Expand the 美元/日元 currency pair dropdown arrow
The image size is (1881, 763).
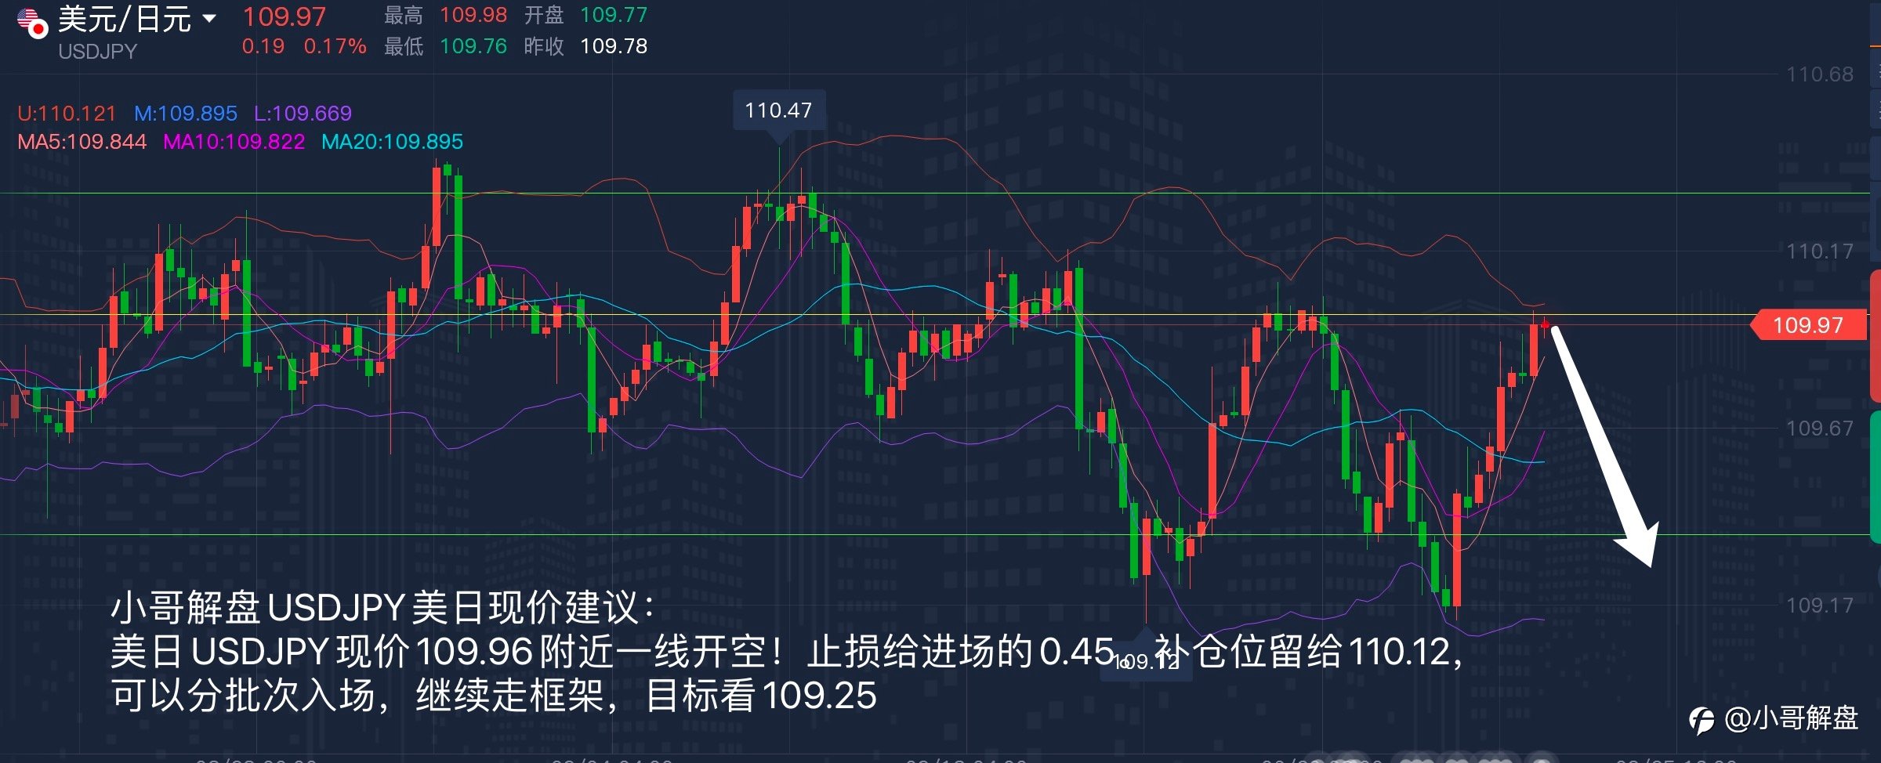(x=209, y=18)
